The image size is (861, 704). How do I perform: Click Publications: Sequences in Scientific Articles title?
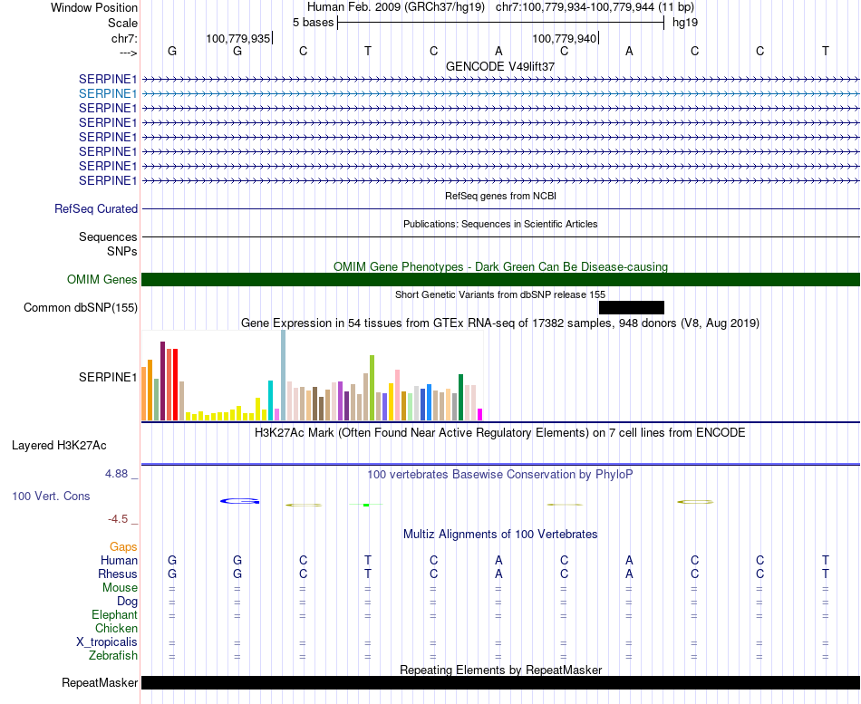point(500,224)
